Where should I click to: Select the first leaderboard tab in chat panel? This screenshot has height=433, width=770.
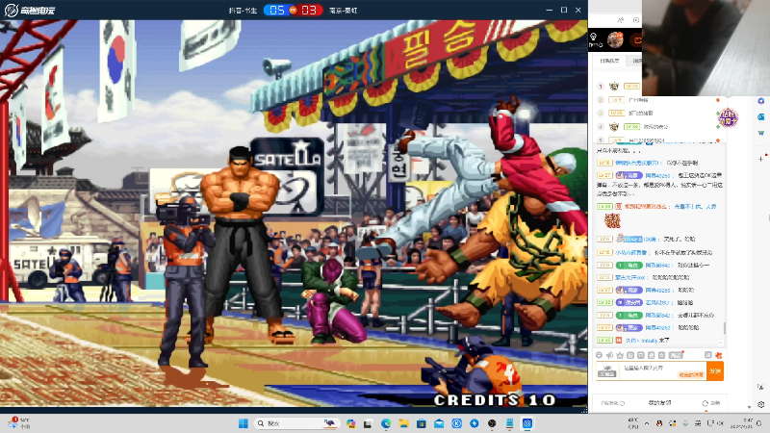tap(609, 61)
